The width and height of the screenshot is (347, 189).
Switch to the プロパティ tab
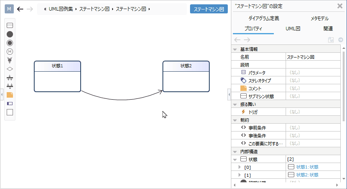click(x=253, y=29)
